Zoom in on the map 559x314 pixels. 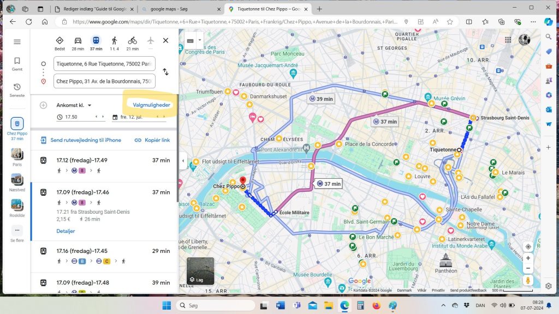[x=528, y=258]
